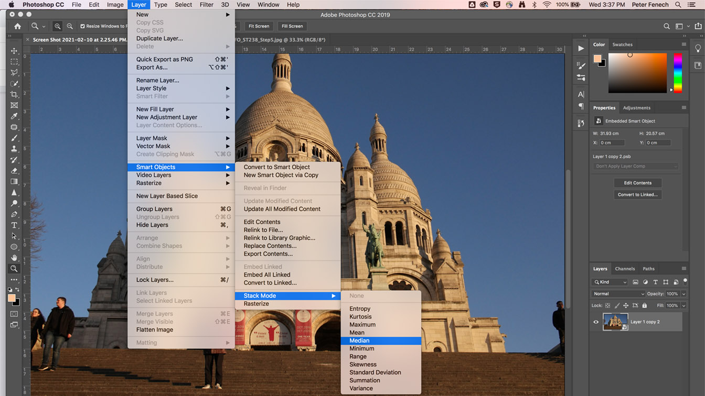Select the Crop tool
The height and width of the screenshot is (396, 705).
pos(14,94)
